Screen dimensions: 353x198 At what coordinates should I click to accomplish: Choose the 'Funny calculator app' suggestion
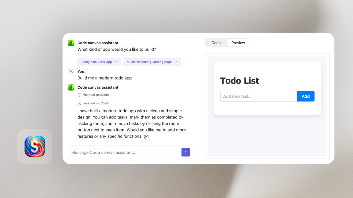coord(99,62)
